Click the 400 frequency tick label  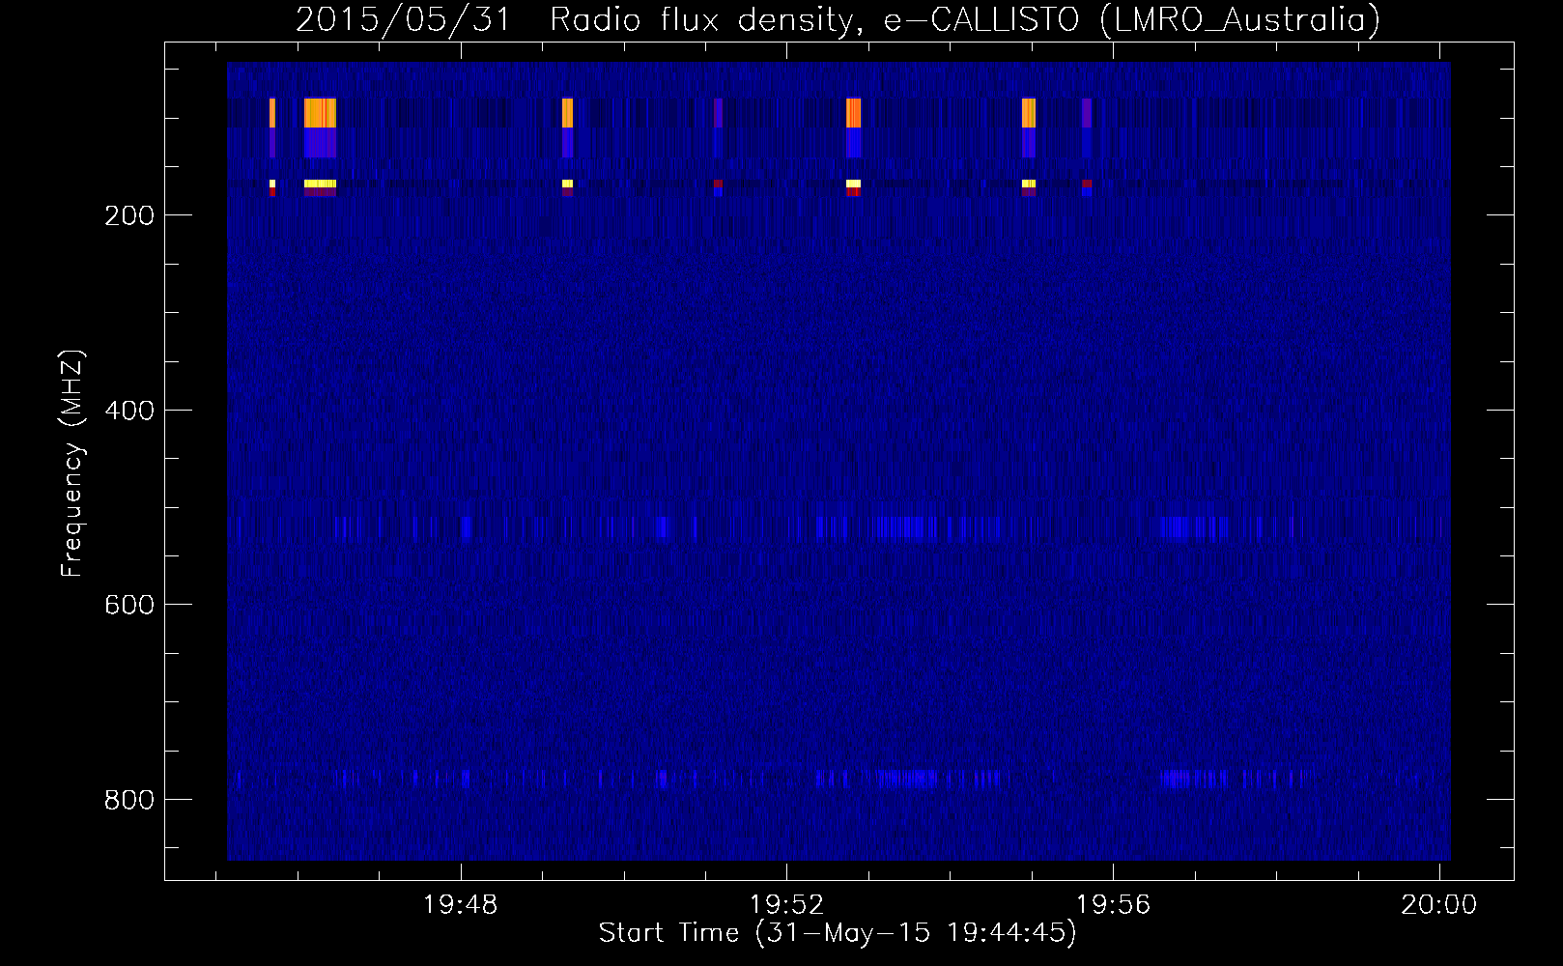129,411
